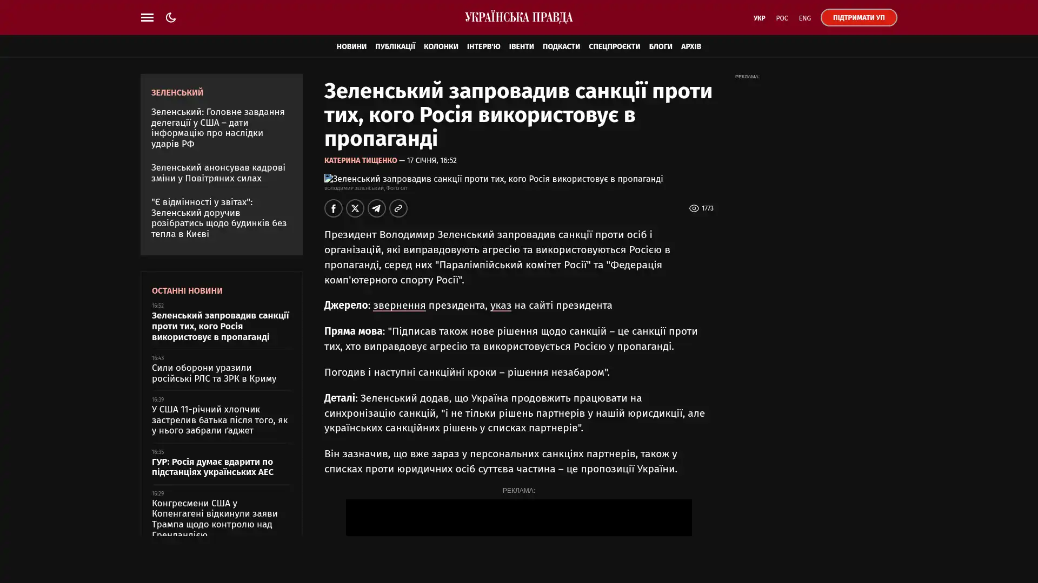This screenshot has width=1038, height=583.
Task: Open the АРХІВ menu item
Action: [690, 46]
